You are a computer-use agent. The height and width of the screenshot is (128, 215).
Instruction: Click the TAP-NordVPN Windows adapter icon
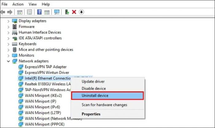point(21,90)
